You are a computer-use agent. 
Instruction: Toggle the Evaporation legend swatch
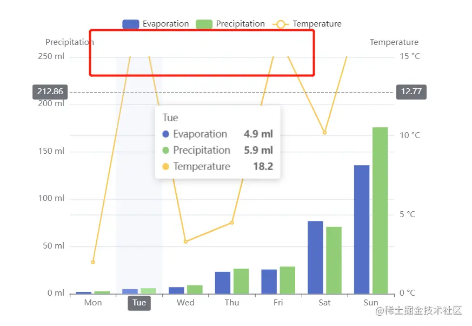tap(131, 24)
